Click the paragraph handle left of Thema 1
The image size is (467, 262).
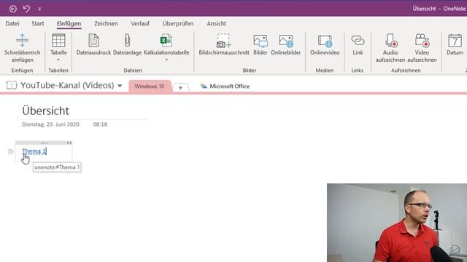[x=11, y=151]
